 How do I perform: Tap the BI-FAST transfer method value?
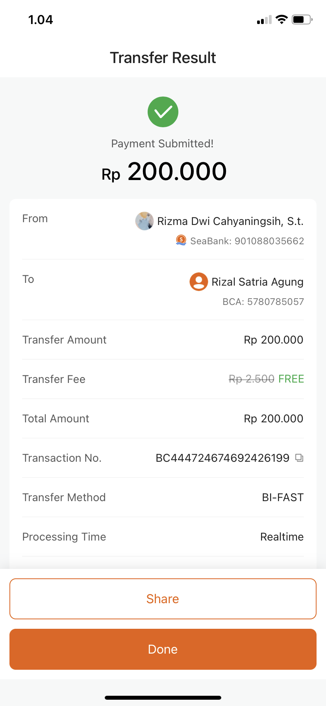283,497
